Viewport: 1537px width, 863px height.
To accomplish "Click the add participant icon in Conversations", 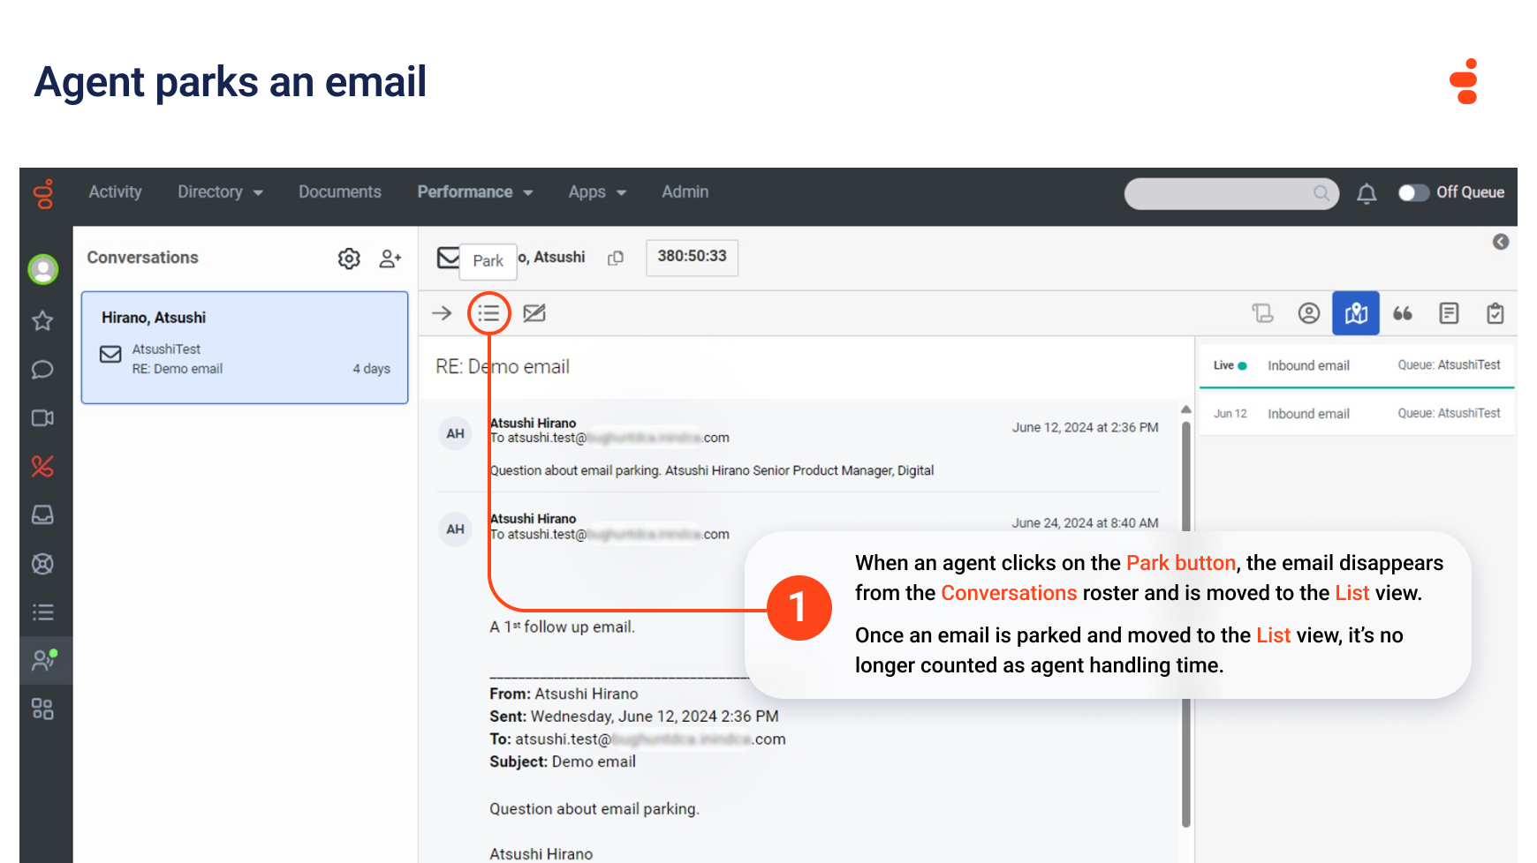I will pyautogui.click(x=390, y=259).
